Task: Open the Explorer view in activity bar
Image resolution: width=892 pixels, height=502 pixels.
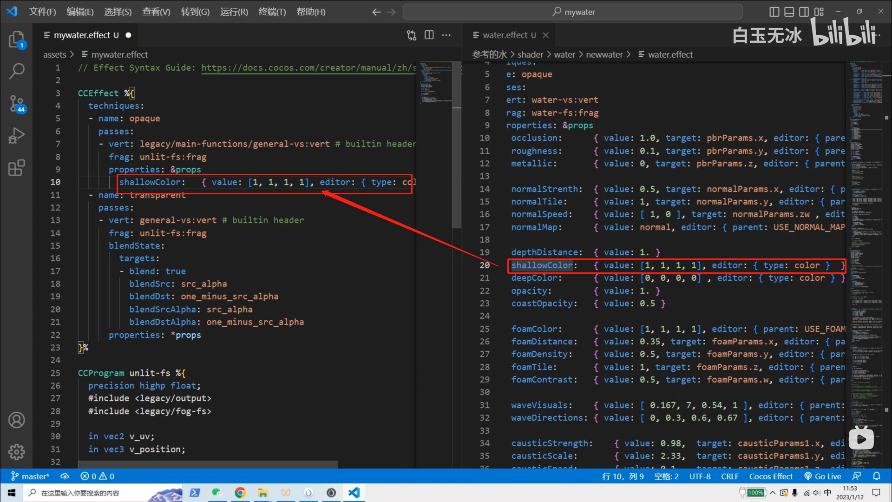Action: pyautogui.click(x=16, y=40)
